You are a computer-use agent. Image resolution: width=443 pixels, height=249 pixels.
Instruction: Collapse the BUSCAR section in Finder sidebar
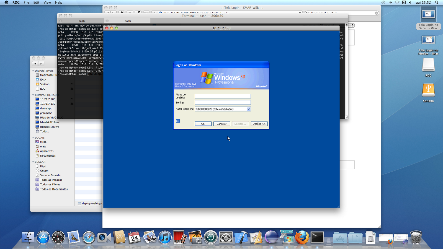[33, 162]
